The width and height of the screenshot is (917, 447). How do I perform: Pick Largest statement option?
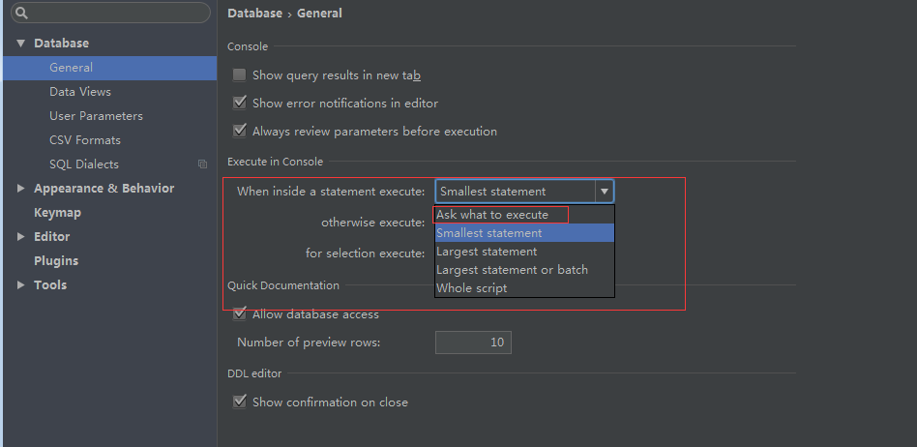pos(524,252)
